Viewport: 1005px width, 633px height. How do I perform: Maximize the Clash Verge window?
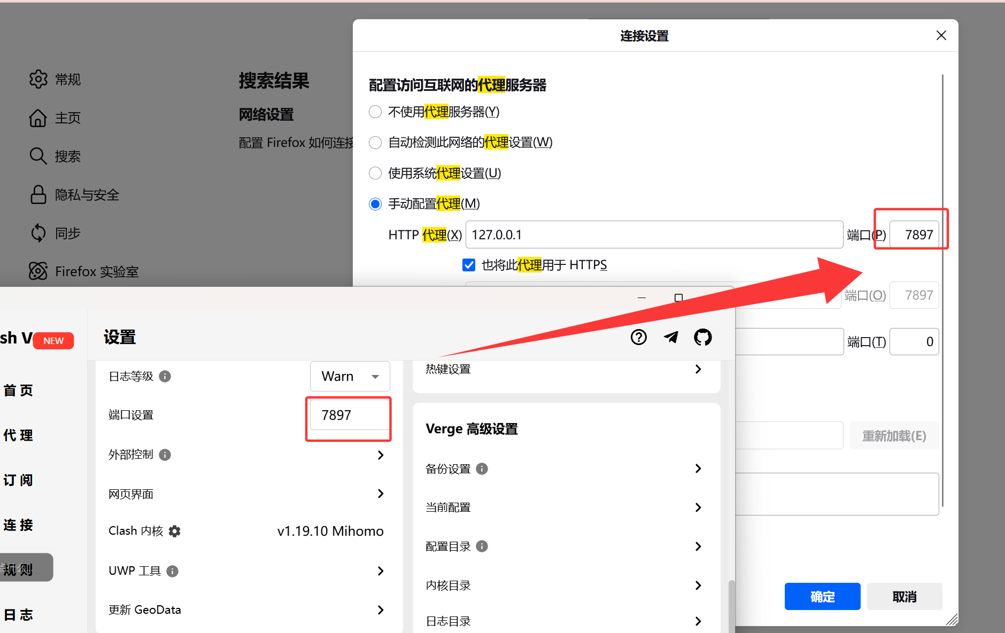(678, 298)
